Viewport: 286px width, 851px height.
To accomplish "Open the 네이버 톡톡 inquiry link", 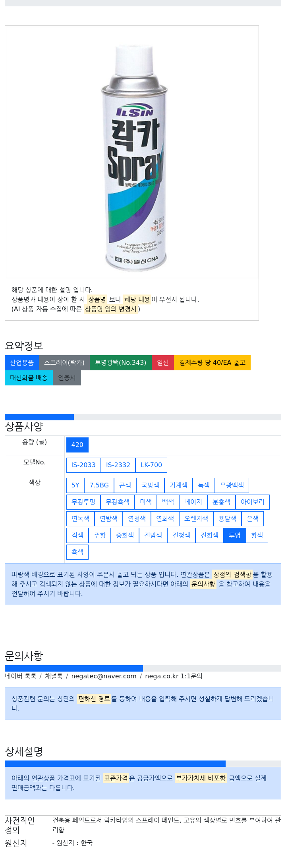I will 21,676.
